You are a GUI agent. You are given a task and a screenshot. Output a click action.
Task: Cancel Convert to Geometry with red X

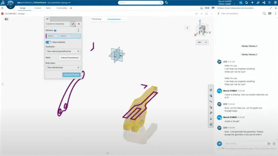coord(79,24)
